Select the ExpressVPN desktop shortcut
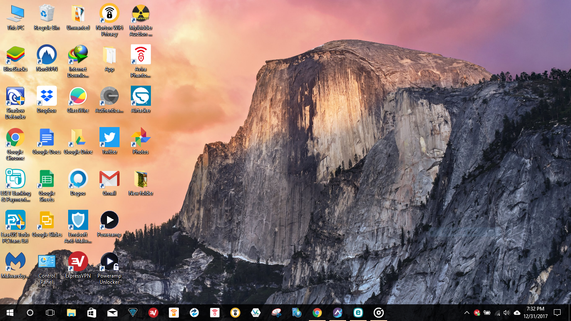This screenshot has height=321, width=571. (x=78, y=265)
